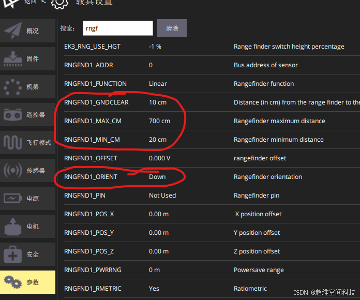Open the RNGFND1_ADDR parameter row
360x300 pixels.
coord(212,65)
